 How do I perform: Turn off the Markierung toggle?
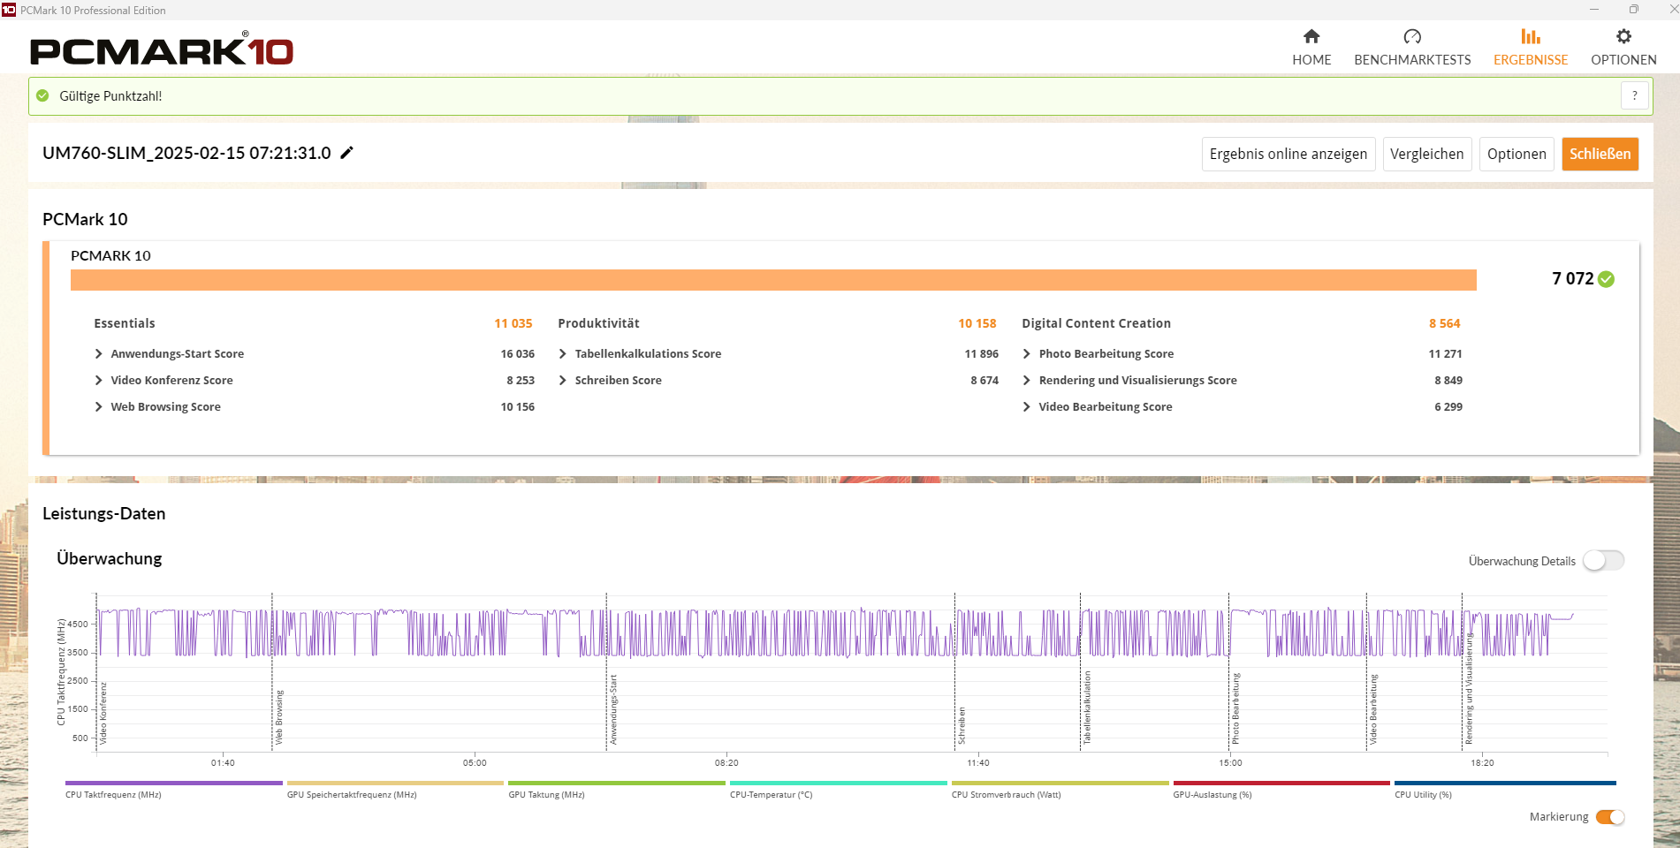pos(1609,817)
